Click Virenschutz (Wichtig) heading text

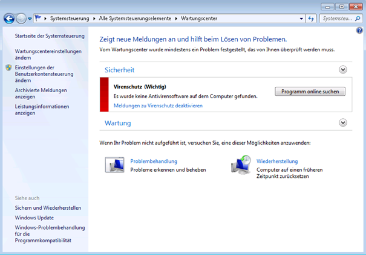coord(140,87)
